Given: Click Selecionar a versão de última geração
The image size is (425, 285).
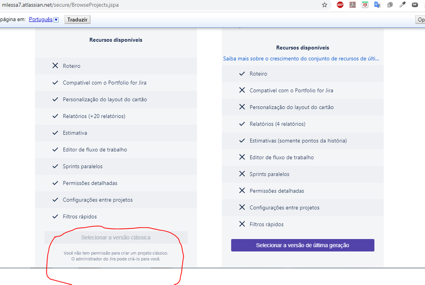Looking at the screenshot, I should click(302, 245).
